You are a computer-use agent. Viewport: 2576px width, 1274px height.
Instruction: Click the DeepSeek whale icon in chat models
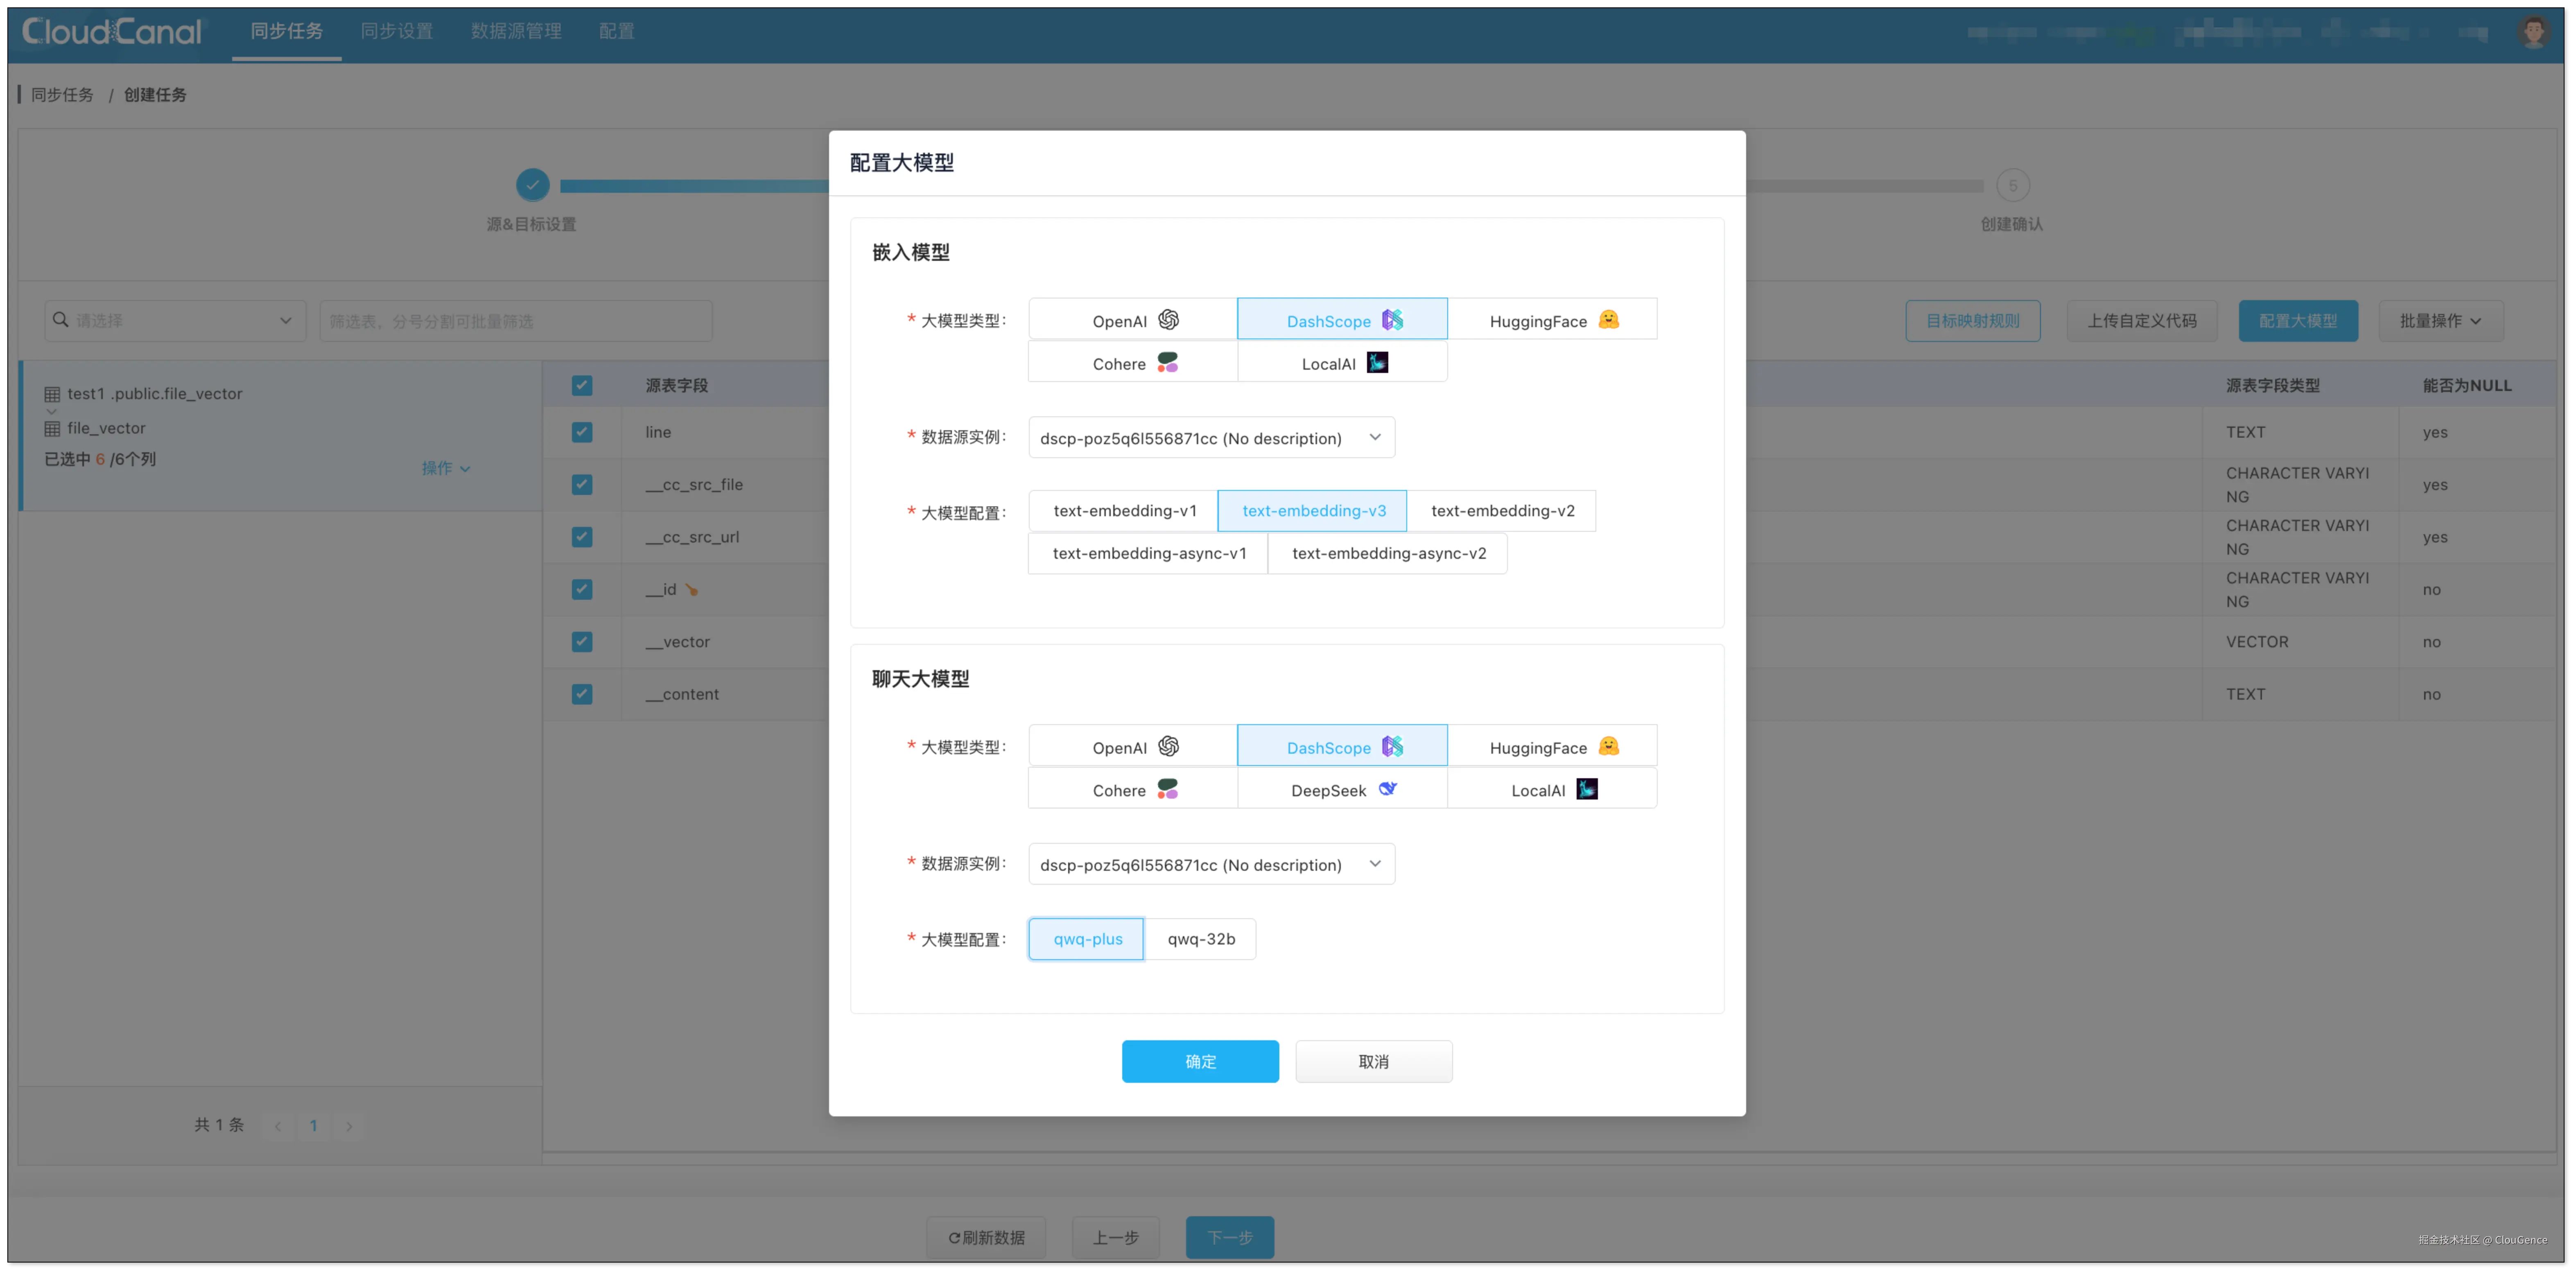(x=1387, y=789)
